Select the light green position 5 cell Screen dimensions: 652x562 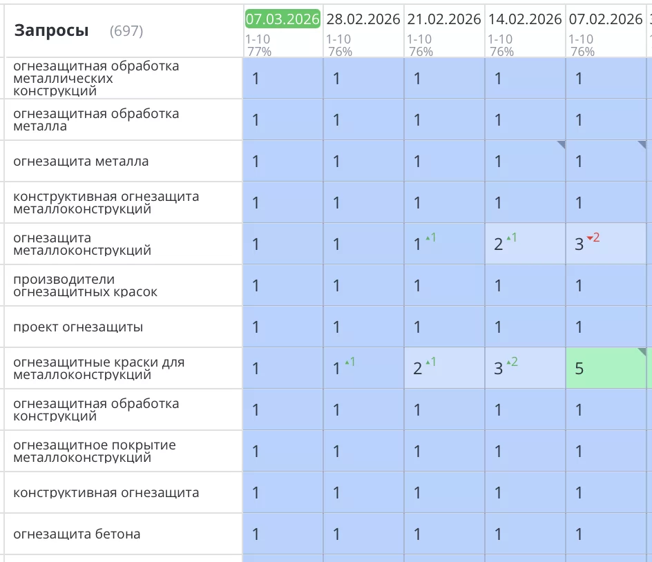605,368
